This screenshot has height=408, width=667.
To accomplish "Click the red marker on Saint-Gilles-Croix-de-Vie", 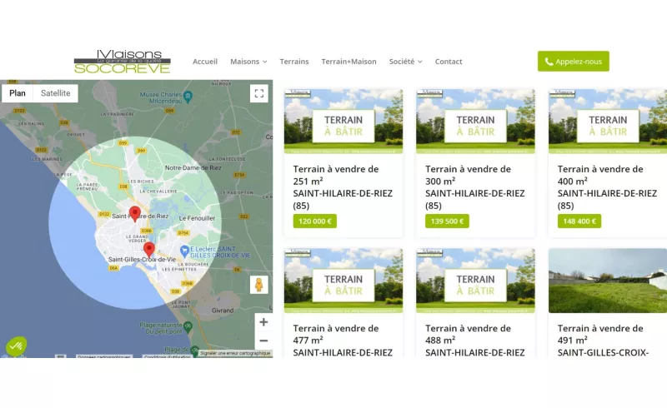I will pyautogui.click(x=149, y=249).
